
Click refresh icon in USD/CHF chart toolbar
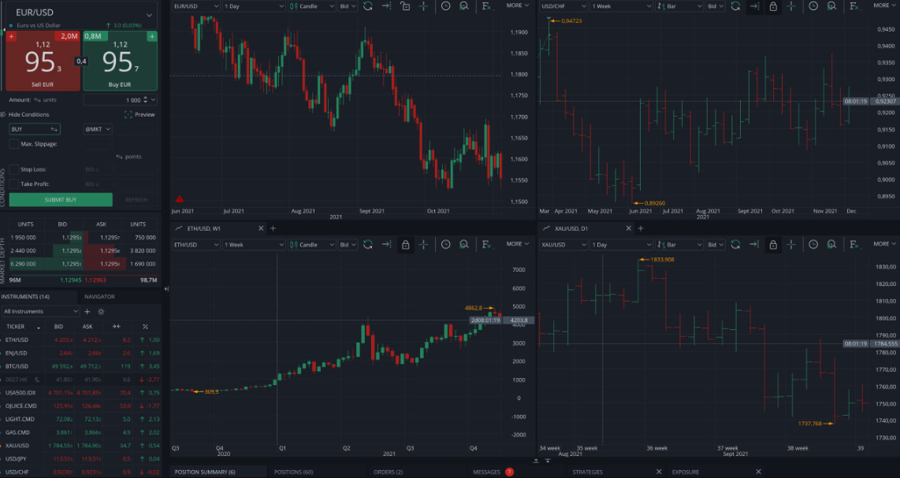point(735,6)
